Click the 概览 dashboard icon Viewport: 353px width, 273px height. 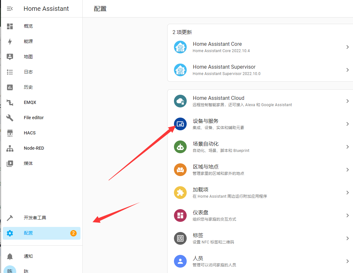pyautogui.click(x=10, y=26)
